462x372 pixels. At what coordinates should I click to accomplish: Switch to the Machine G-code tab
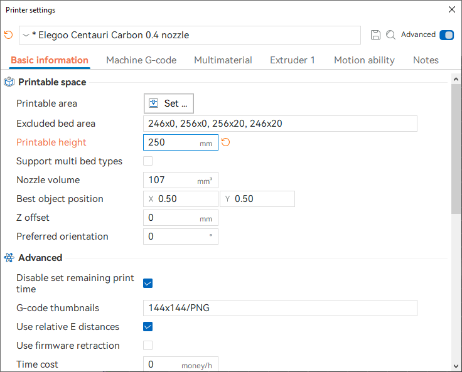(x=141, y=60)
